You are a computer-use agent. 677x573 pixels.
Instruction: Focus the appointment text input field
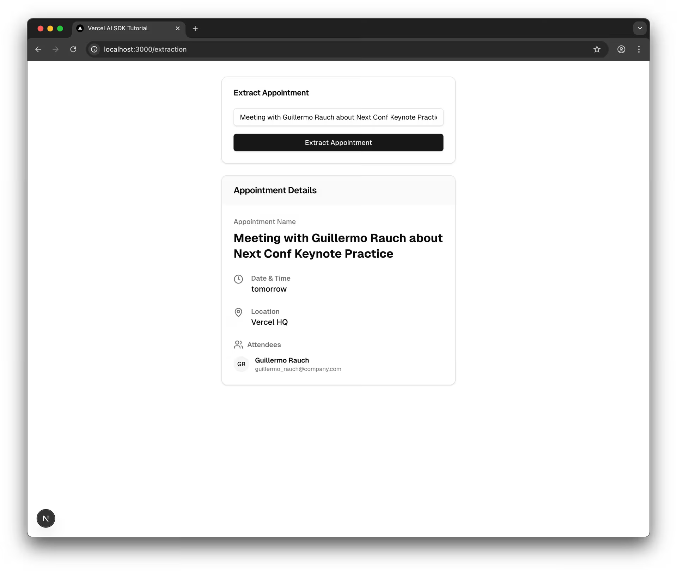click(338, 117)
